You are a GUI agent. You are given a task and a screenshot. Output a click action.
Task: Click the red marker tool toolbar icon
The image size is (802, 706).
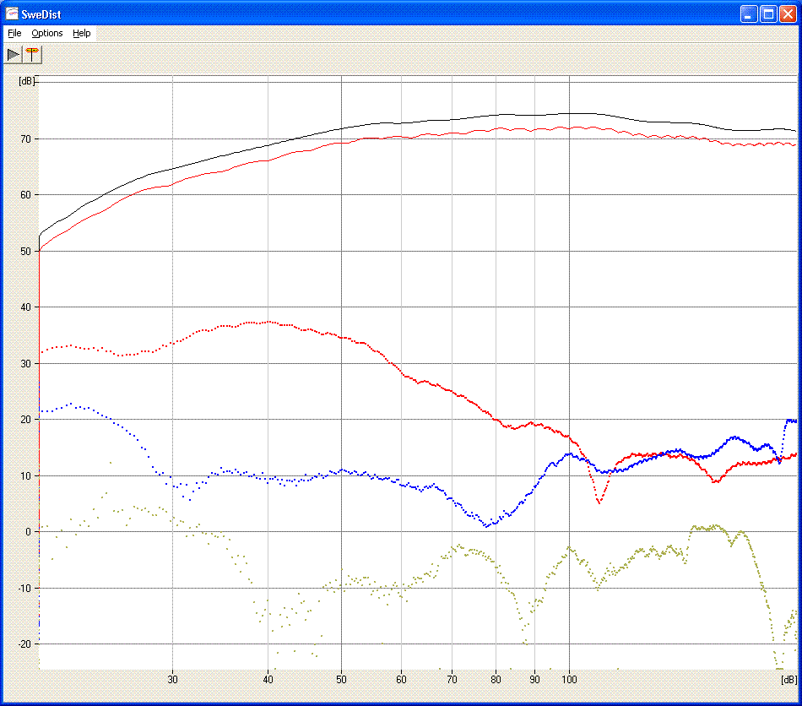pyautogui.click(x=32, y=54)
